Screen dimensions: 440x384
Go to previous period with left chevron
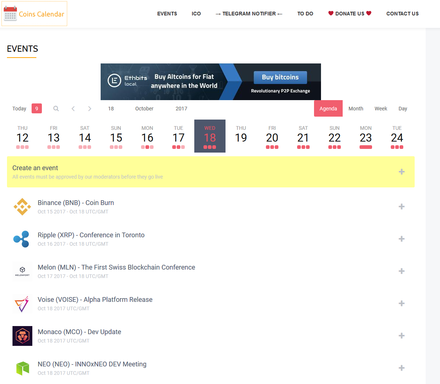coord(73,109)
